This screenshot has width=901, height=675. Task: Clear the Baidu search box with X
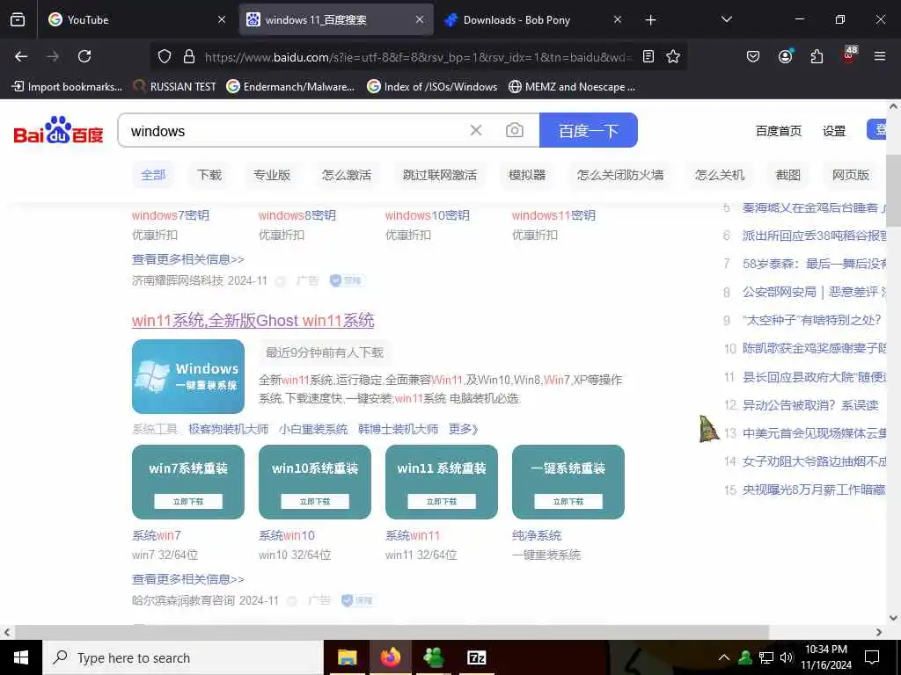tap(476, 130)
